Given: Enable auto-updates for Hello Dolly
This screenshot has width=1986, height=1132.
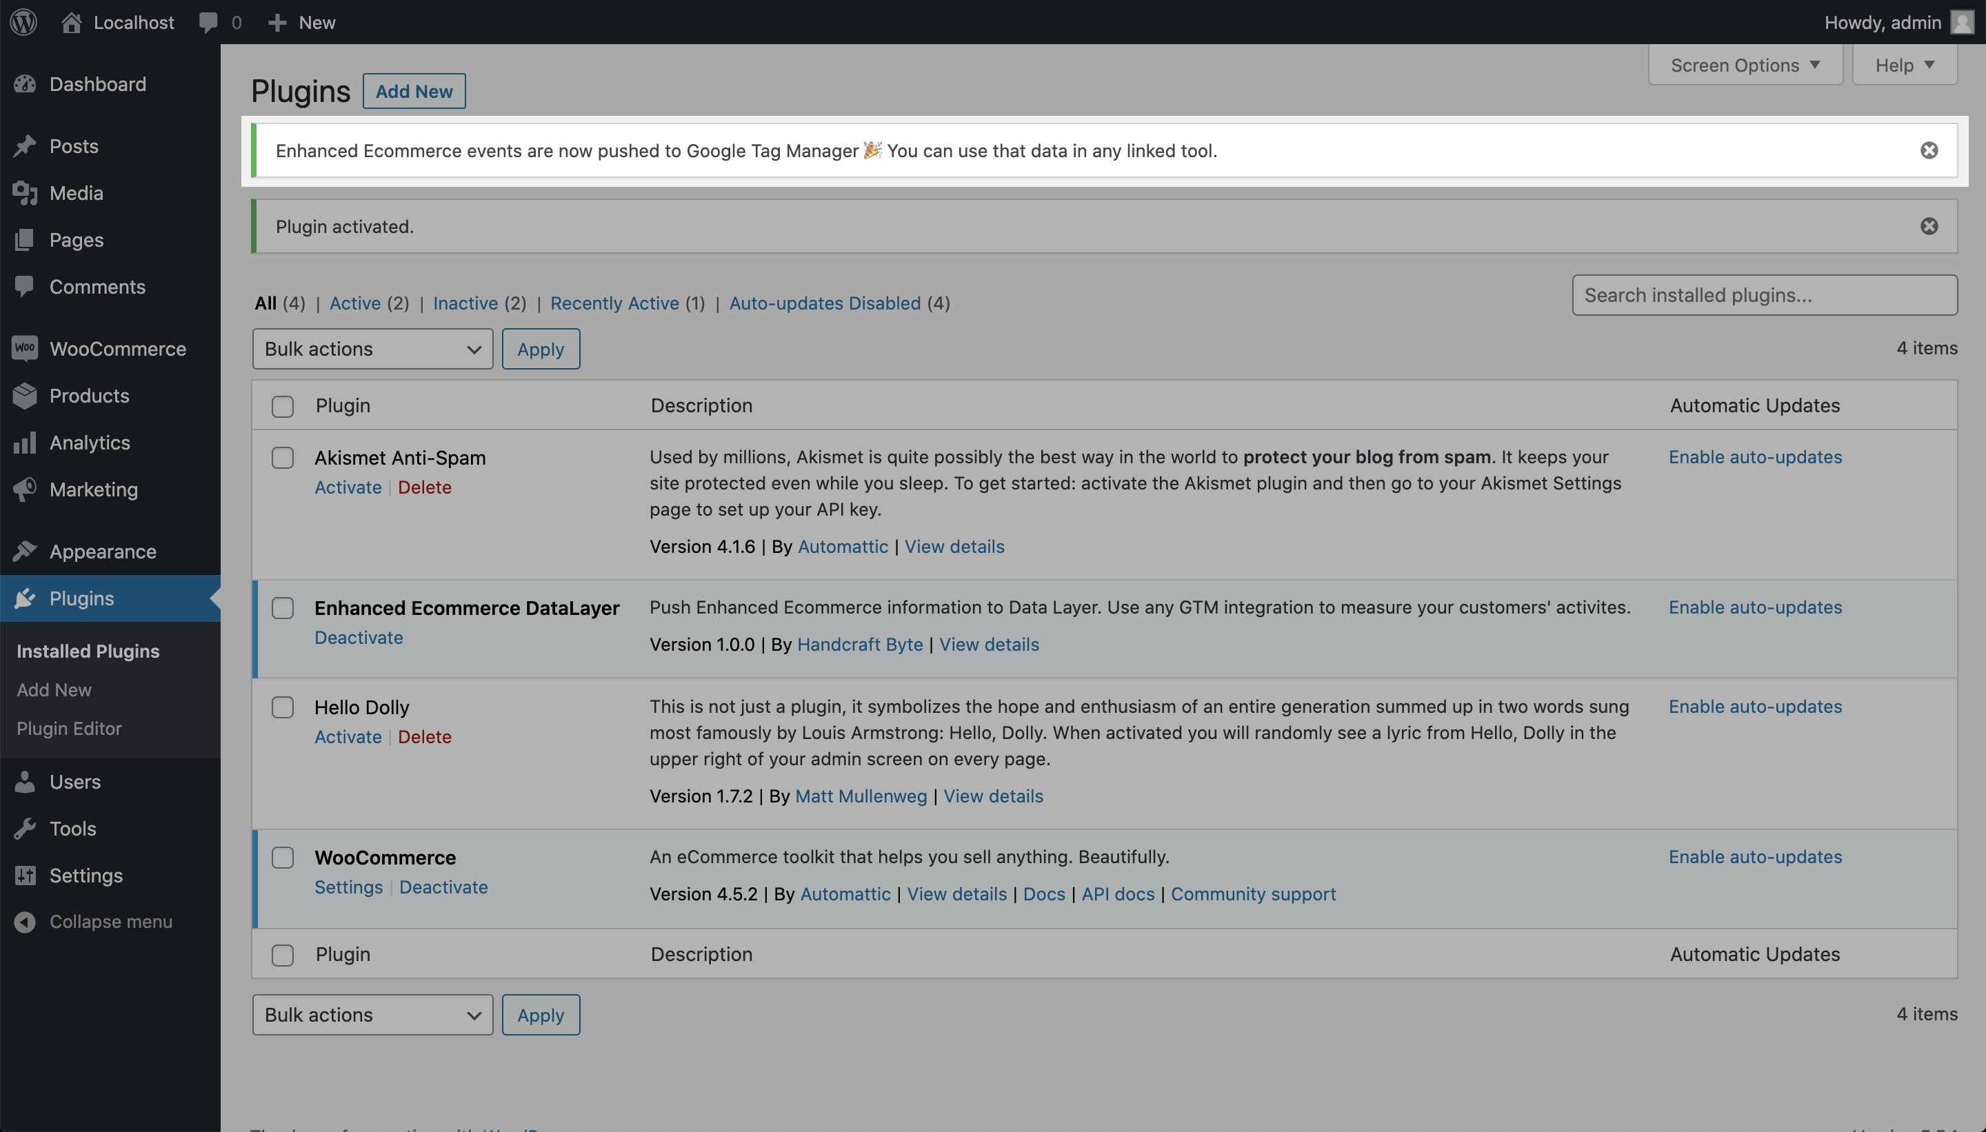Looking at the screenshot, I should (x=1755, y=706).
